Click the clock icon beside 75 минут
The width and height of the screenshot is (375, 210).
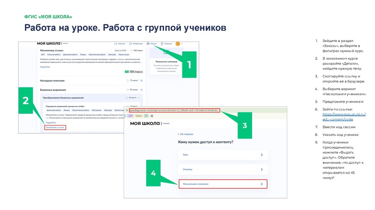click(x=127, y=80)
